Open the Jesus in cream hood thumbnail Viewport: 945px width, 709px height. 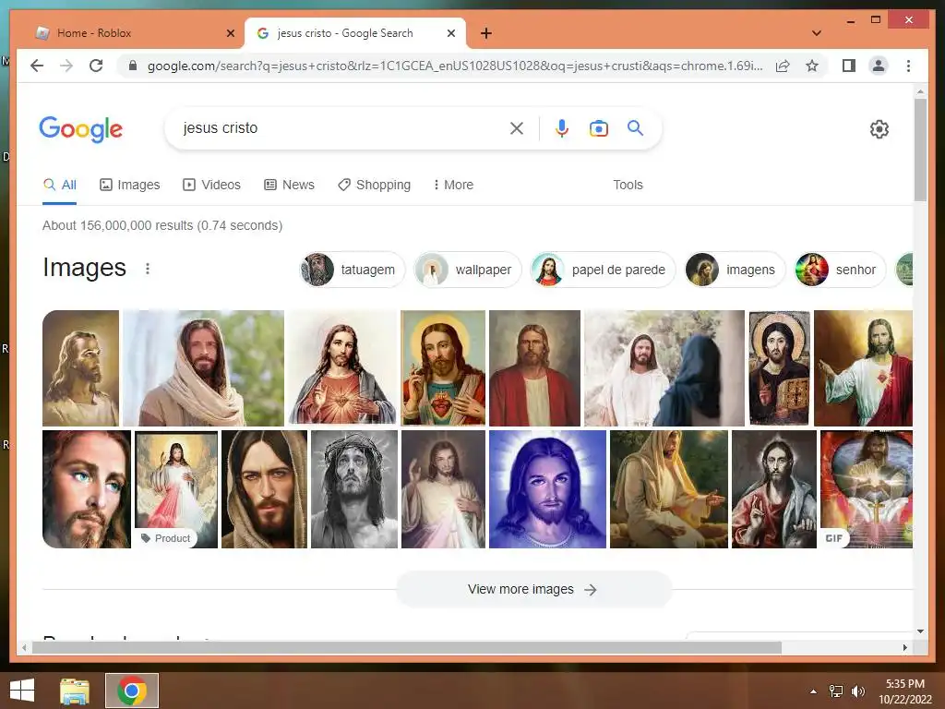pos(203,368)
